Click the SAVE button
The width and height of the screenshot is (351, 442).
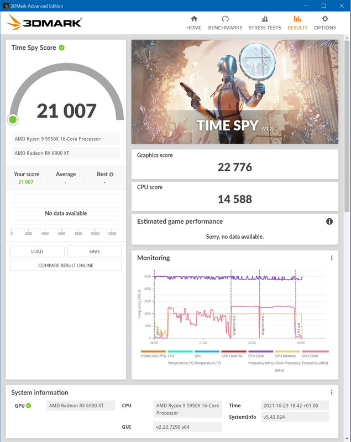click(x=95, y=251)
